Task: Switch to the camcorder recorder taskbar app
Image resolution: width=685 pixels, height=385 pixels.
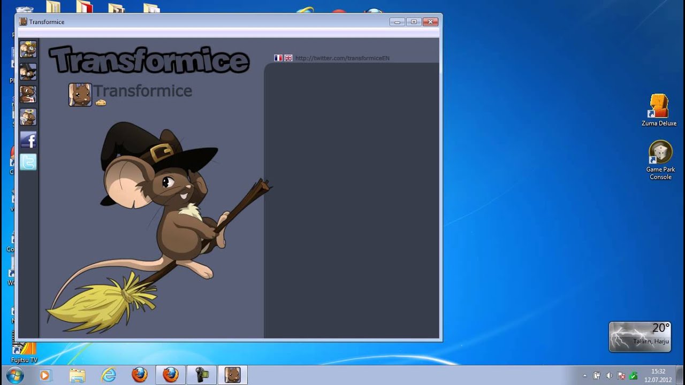Action: (202, 375)
